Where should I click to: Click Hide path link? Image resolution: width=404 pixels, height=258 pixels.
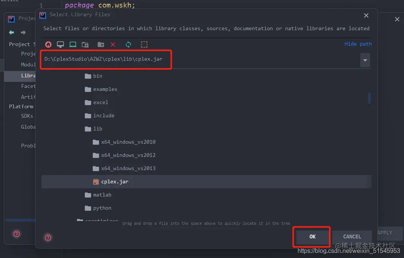(x=358, y=44)
